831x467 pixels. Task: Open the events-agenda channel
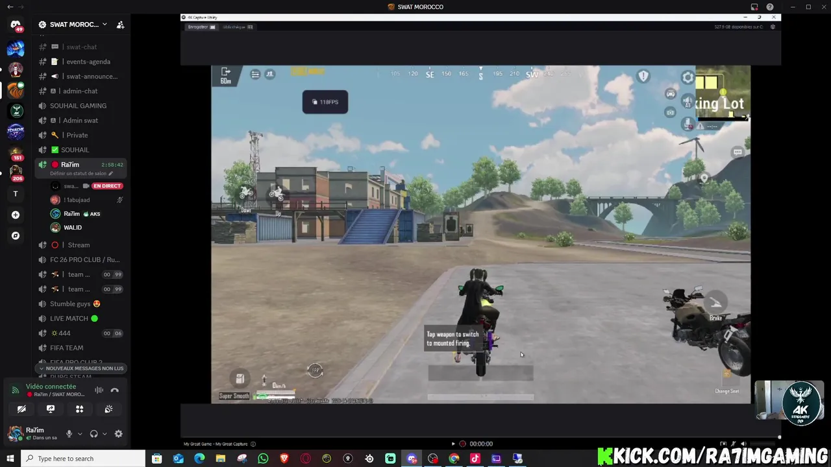pyautogui.click(x=82, y=62)
